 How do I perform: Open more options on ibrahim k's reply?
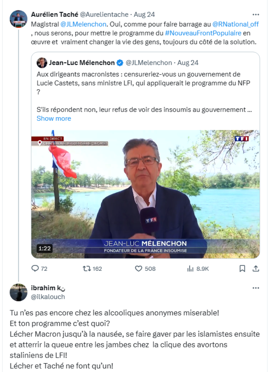click(255, 288)
